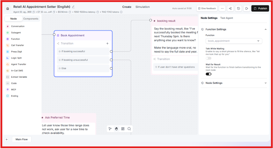Select the MCP node type
Screen dimensions: 273x149
coord(13,90)
